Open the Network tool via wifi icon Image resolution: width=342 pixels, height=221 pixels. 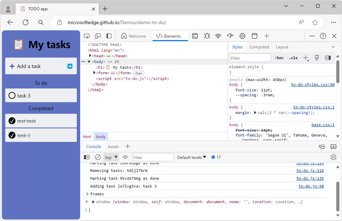click(218, 36)
